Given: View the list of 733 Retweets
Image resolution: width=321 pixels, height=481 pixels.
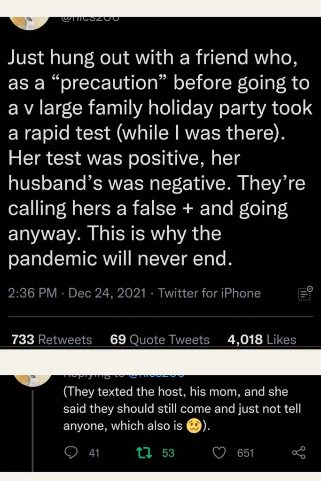Looking at the screenshot, I should click(51, 339).
